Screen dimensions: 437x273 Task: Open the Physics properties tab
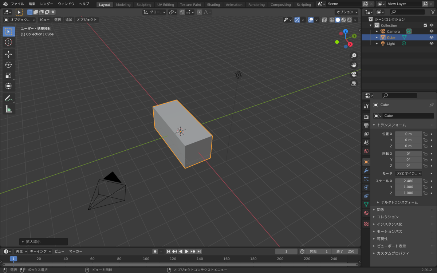366,187
